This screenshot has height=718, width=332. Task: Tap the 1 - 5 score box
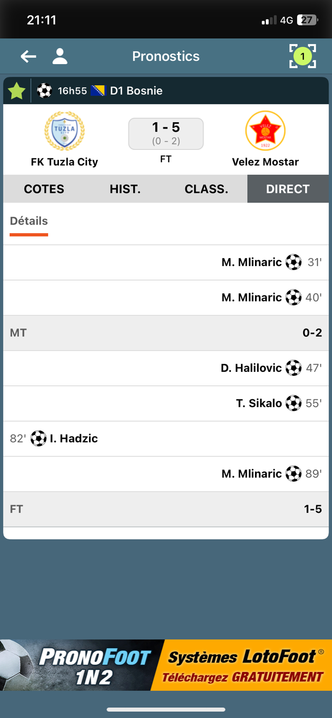166,134
